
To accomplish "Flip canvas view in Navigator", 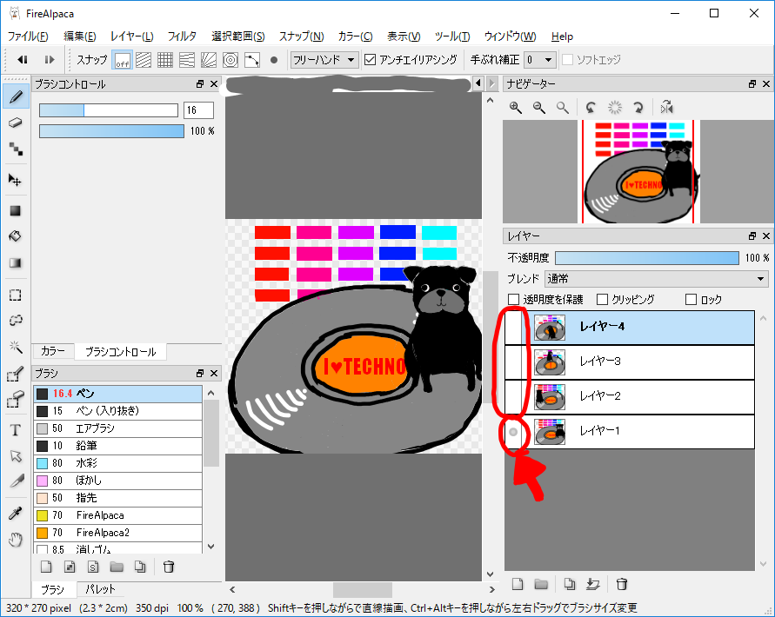I will (x=667, y=107).
